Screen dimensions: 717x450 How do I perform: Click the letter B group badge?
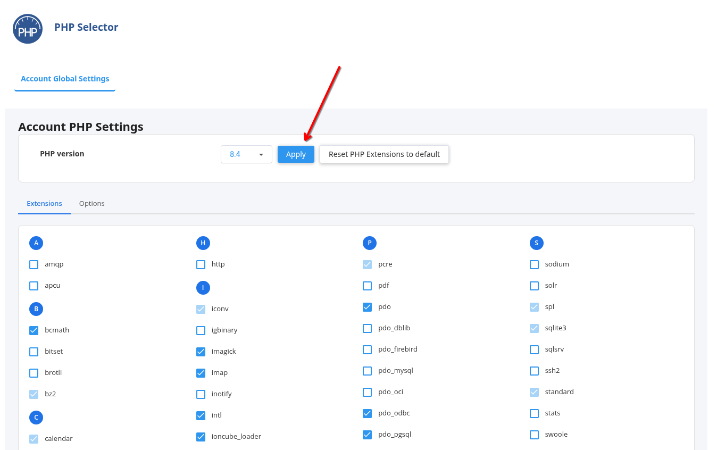click(x=36, y=309)
